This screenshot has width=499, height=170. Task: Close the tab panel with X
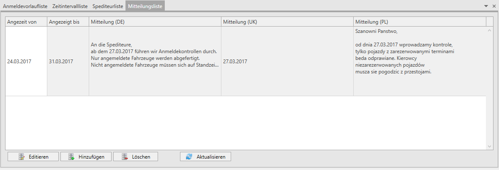coord(493,6)
